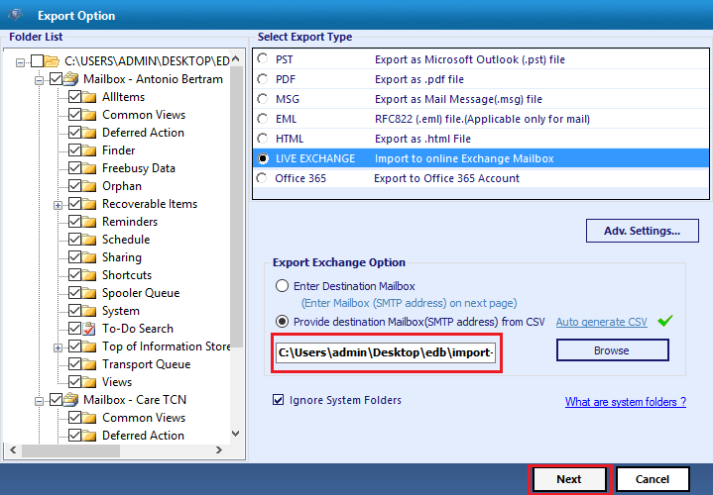
Task: Select the LIVE EXCHANGE export type
Action: tap(481, 158)
